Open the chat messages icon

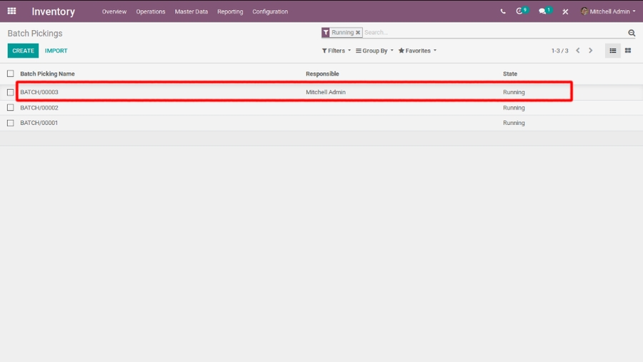pyautogui.click(x=543, y=11)
